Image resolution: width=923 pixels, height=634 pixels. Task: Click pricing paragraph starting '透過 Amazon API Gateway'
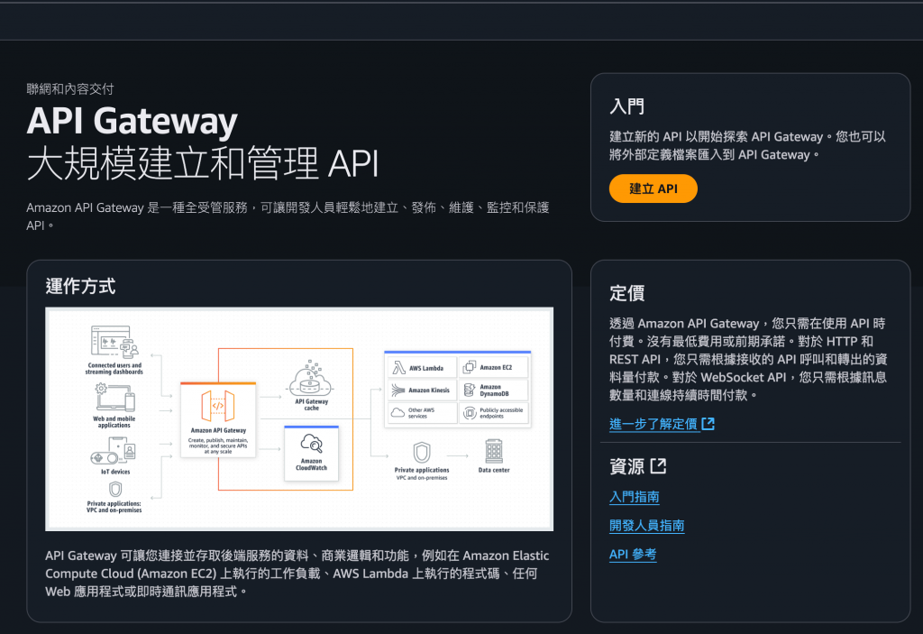[748, 359]
